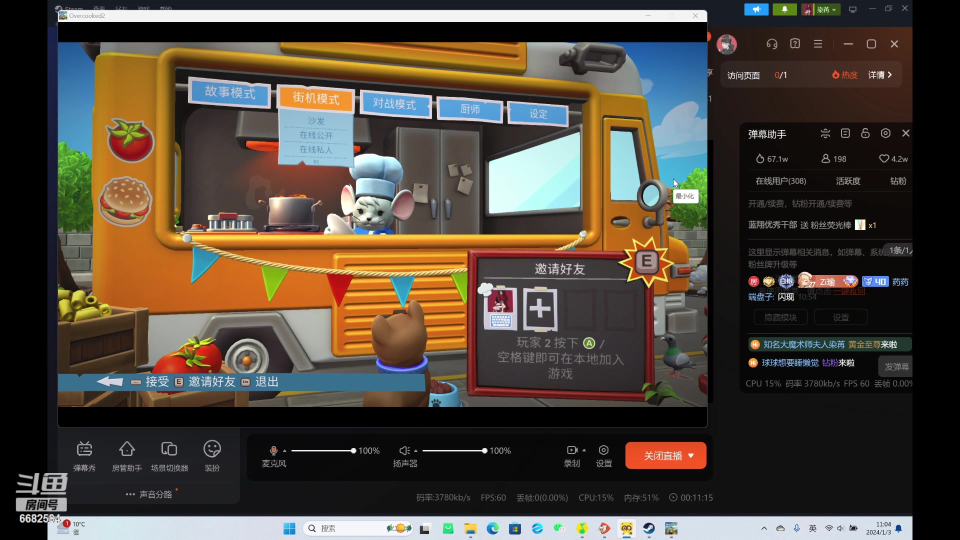Choose 在线私人 under 街机模式

pos(316,149)
